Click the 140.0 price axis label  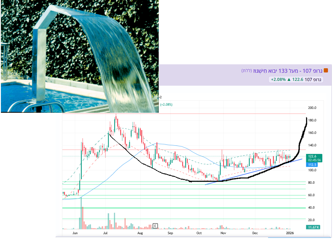point(312,145)
